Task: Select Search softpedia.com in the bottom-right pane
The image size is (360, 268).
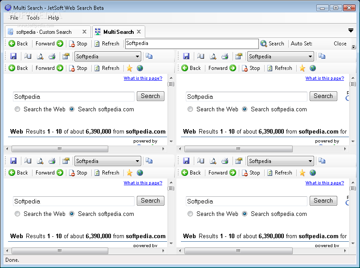Action: (245, 214)
